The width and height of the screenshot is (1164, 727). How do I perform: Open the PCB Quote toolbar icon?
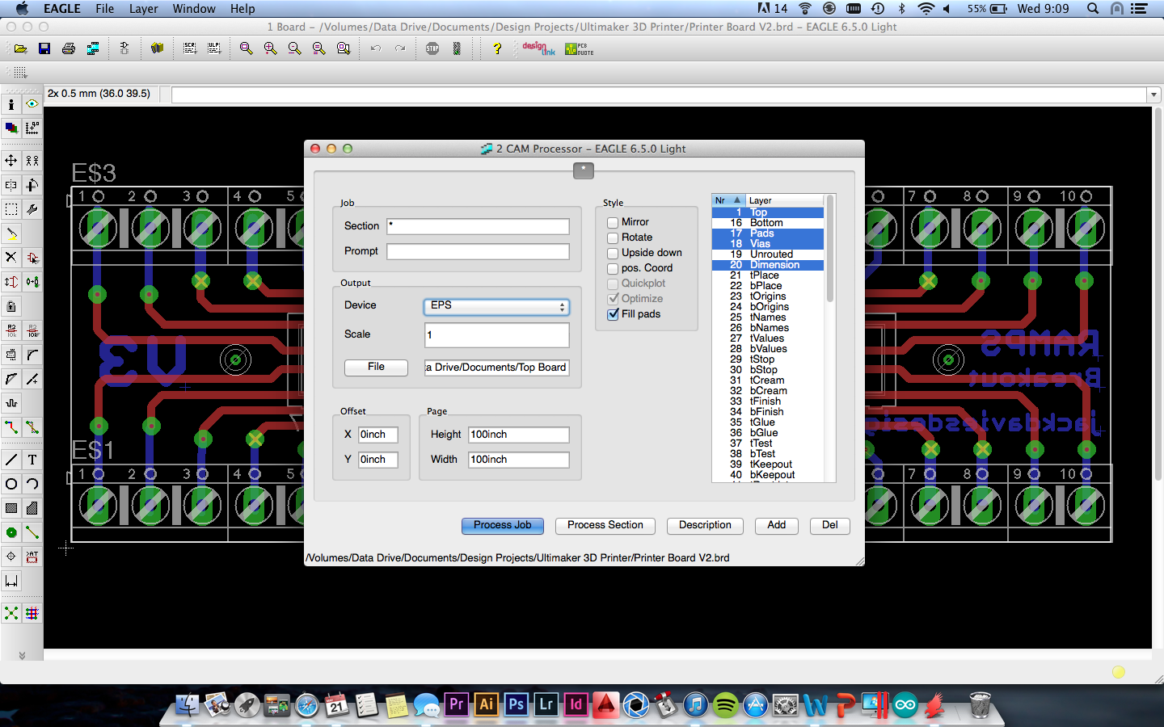[579, 48]
